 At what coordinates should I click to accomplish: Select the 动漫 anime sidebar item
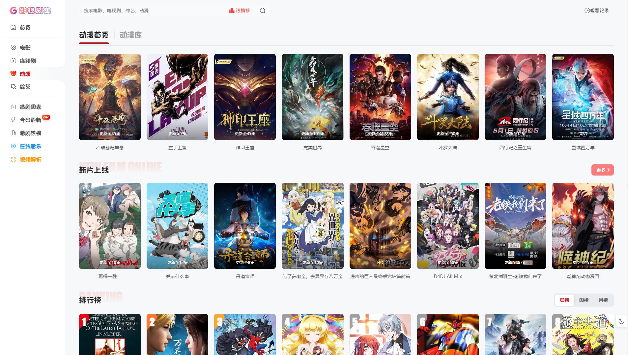click(20, 74)
